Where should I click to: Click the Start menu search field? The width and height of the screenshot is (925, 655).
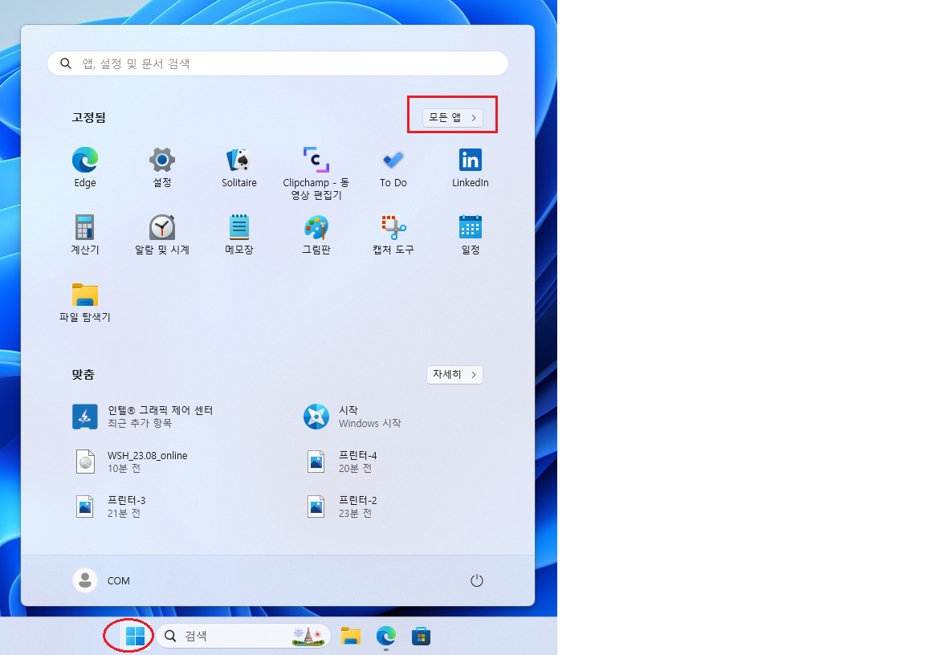(x=277, y=63)
